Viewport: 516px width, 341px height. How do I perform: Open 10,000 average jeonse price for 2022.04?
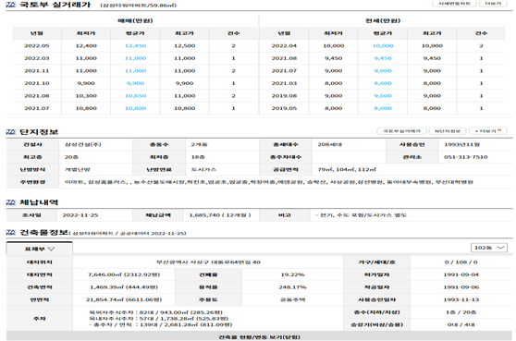[x=383, y=45]
